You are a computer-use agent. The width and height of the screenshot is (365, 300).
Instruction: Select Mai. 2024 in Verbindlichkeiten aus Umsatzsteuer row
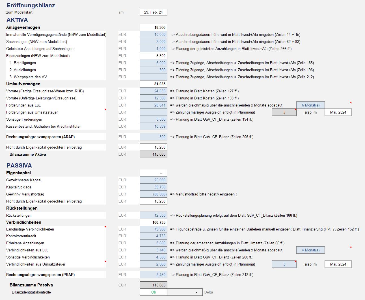click(x=338, y=264)
